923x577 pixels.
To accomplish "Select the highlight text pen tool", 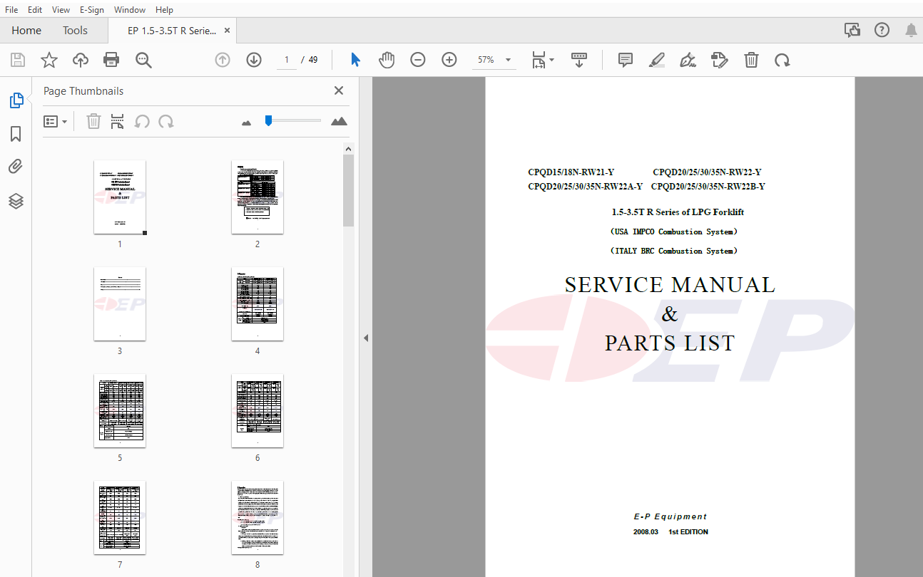I will tap(657, 60).
